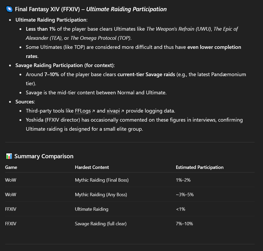Click the 1%–2% participation value
The image size is (263, 251).
[183, 180]
